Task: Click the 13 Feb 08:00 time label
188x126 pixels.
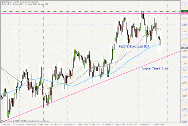Action: [69, 124]
